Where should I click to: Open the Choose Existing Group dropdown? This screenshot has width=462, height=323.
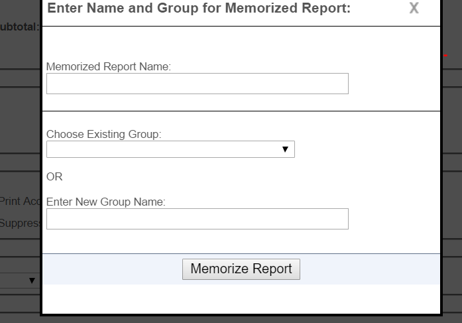click(x=170, y=149)
